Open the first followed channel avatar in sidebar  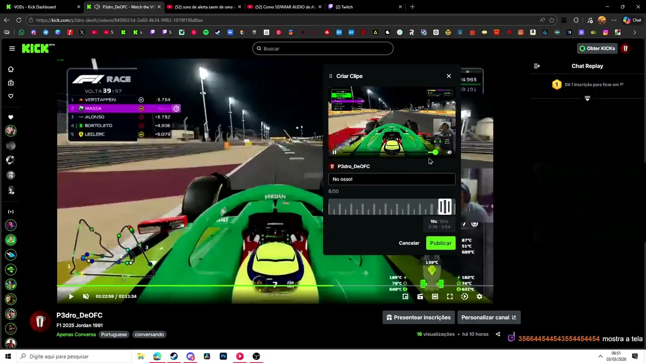(11, 131)
